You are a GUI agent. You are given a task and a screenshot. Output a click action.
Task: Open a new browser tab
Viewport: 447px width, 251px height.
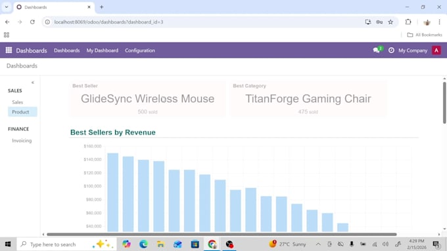[101, 7]
